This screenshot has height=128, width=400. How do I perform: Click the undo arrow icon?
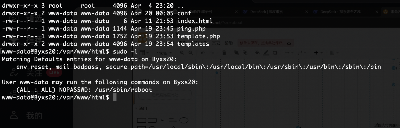click(x=203, y=53)
